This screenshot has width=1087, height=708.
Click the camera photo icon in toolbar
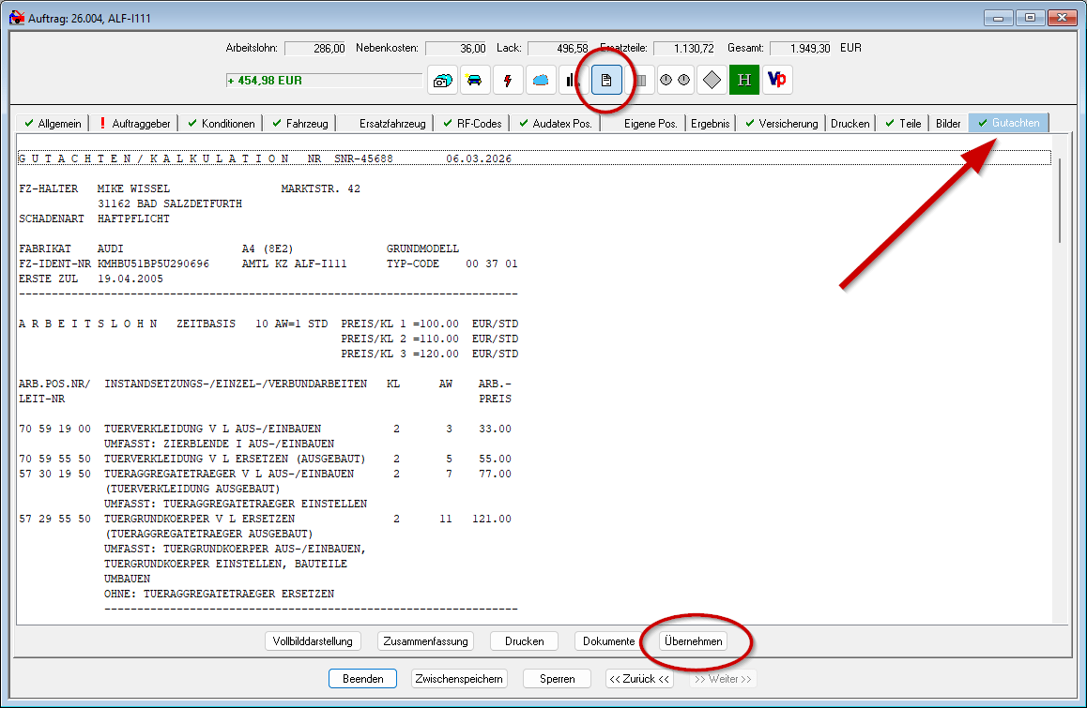(442, 81)
